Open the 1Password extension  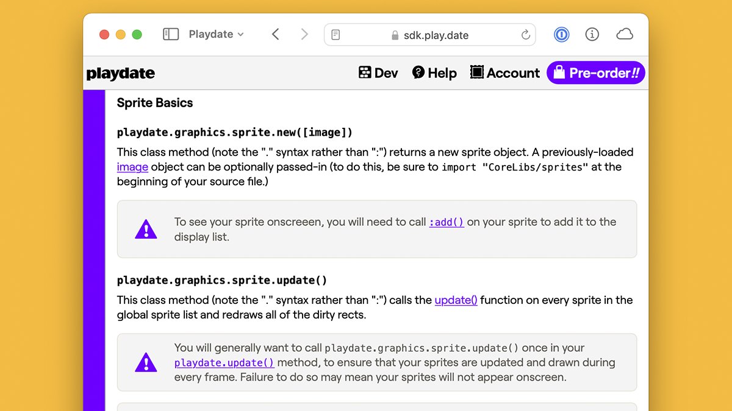point(561,35)
